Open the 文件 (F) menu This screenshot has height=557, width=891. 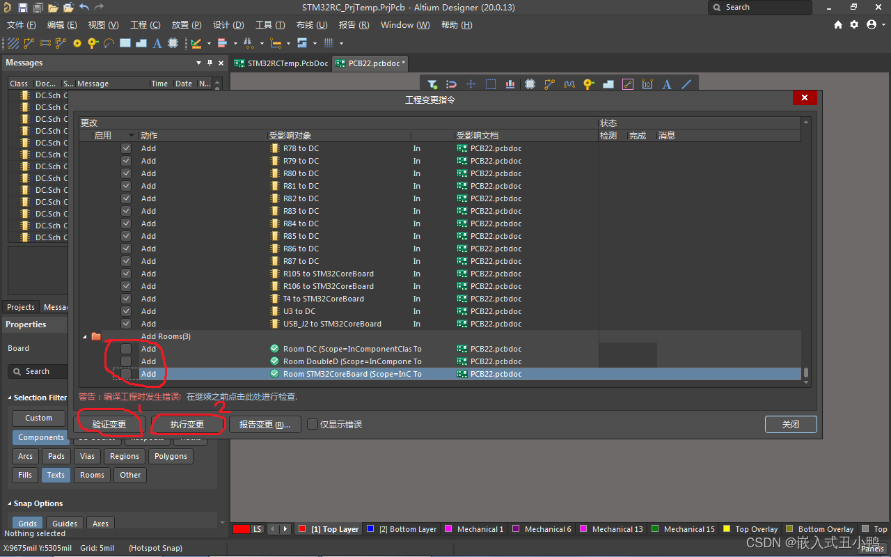click(21, 25)
